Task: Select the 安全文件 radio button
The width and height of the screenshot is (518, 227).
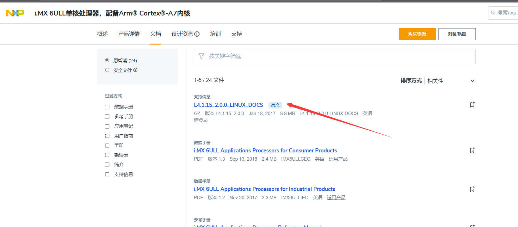Action: click(107, 70)
